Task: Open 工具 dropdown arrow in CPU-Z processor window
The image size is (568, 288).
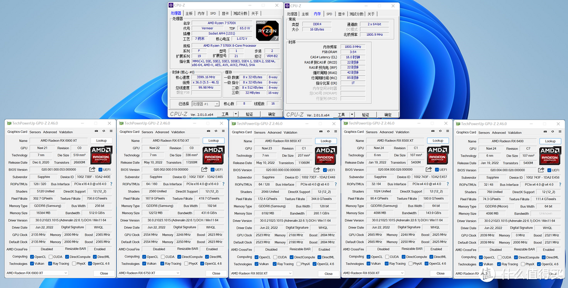Action: coord(236,114)
